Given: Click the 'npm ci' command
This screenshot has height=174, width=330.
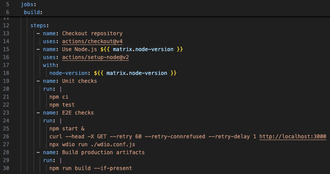Looking at the screenshot, I should coord(59,97).
